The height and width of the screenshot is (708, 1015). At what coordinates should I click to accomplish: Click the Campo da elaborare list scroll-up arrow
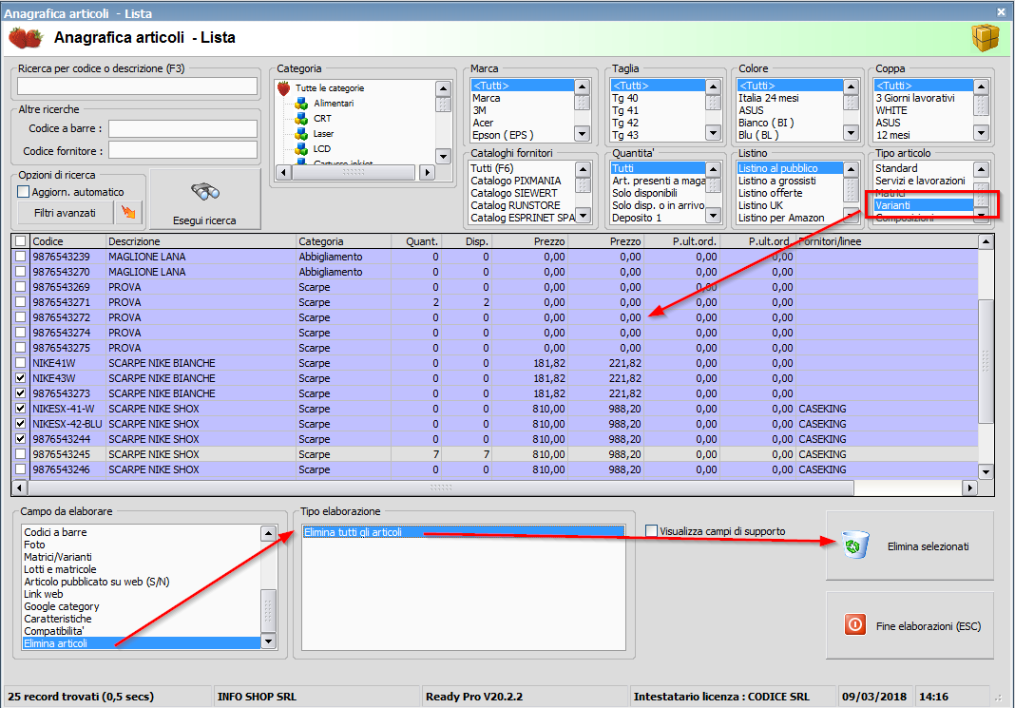tap(268, 533)
